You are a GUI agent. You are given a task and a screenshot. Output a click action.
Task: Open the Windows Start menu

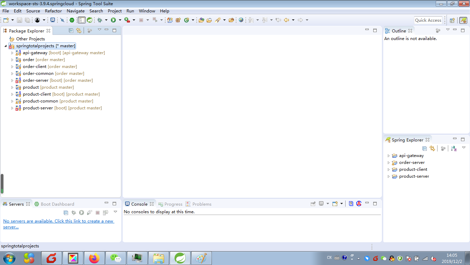9,258
